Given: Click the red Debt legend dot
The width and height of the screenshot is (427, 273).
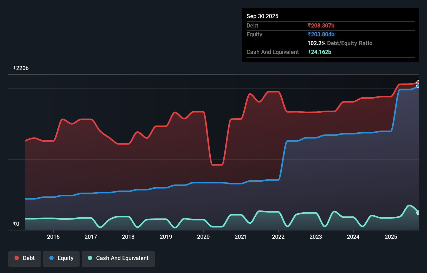Looking at the screenshot, I should pyautogui.click(x=17, y=258).
